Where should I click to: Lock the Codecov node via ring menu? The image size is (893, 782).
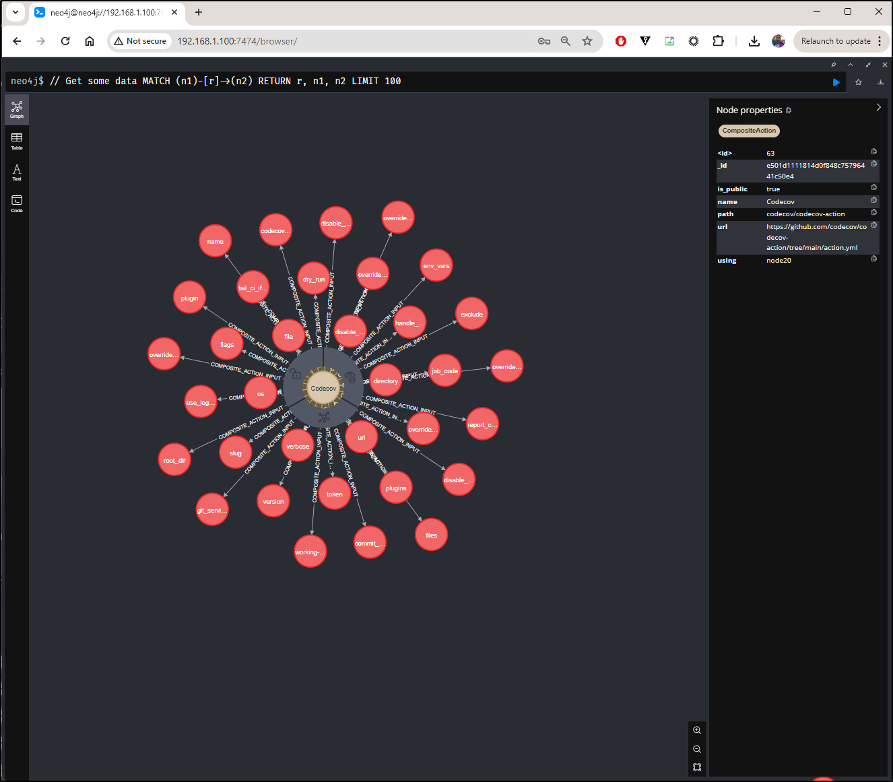pyautogui.click(x=296, y=374)
